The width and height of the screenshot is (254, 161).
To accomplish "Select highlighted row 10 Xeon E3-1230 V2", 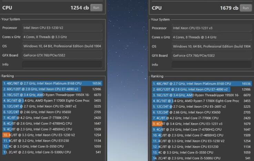I will coord(52,135).
